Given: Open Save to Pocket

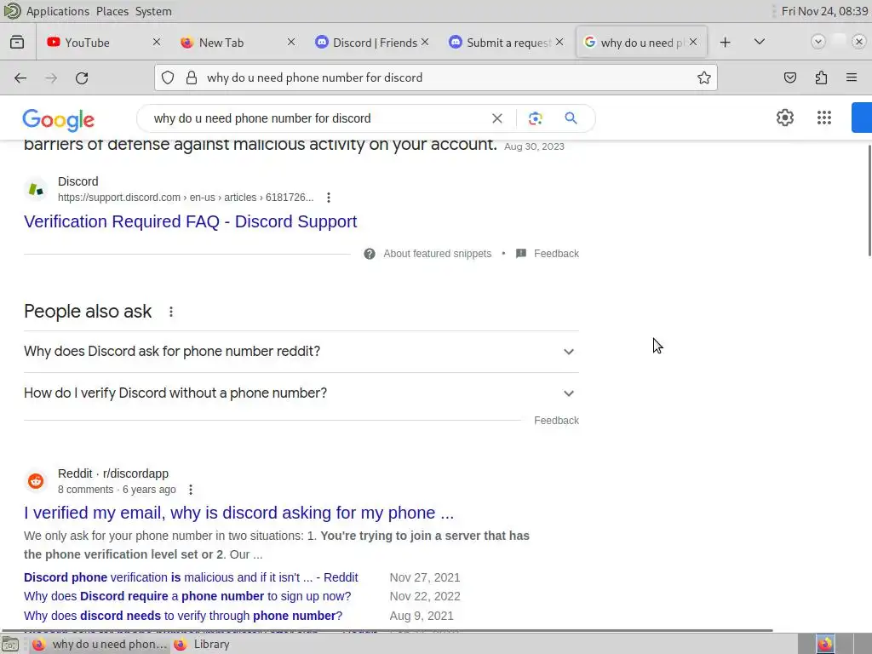Looking at the screenshot, I should (x=789, y=77).
